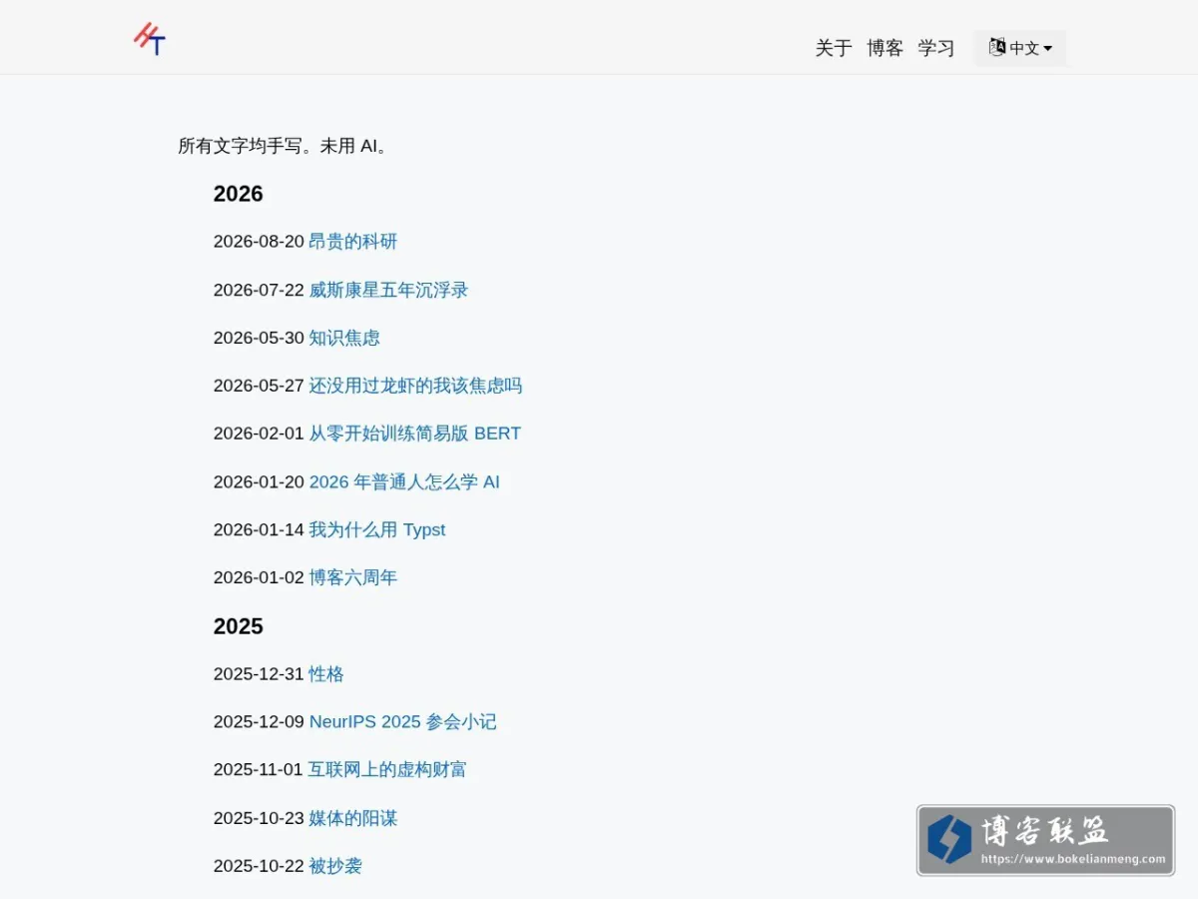Viewport: 1198px width, 899px height.
Task: Click the date 2026-01-14
Action: pyautogui.click(x=259, y=529)
